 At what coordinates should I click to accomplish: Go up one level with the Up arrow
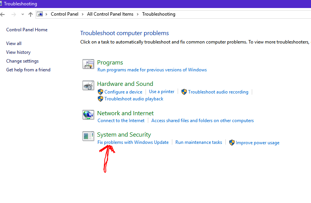click(30, 14)
